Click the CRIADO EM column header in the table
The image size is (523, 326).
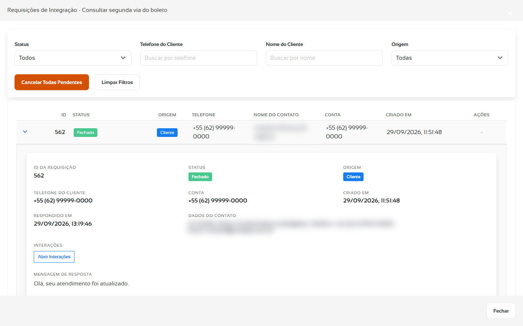point(398,115)
